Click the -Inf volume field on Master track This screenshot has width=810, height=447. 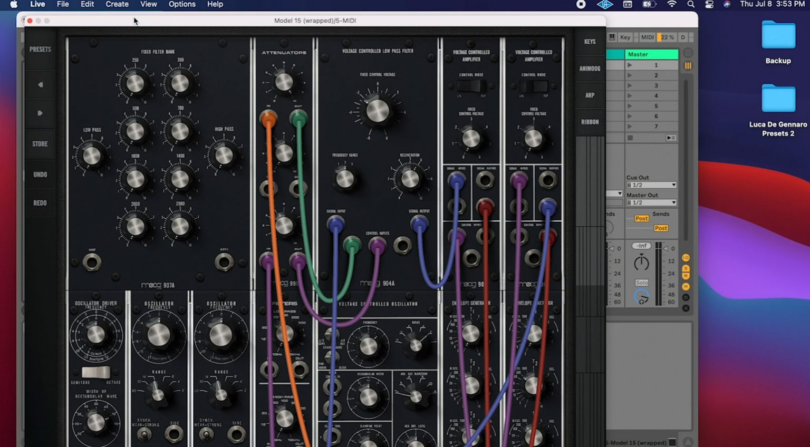(641, 245)
